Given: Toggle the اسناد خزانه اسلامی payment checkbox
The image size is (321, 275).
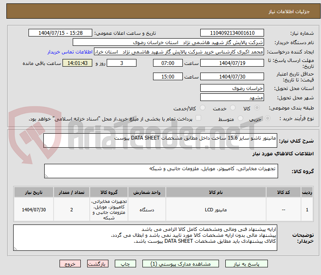Looking at the screenshot, I should (198, 118).
